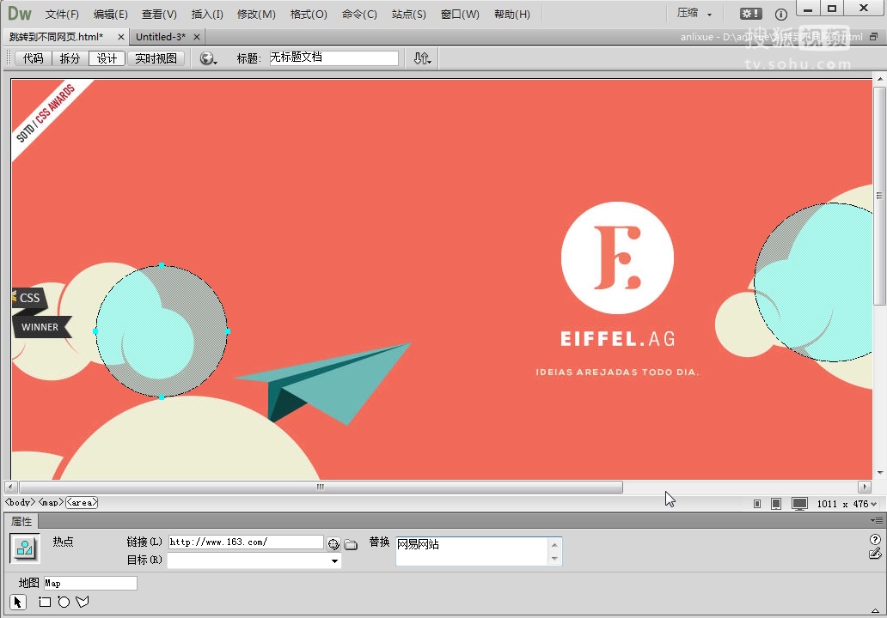Click the horizontal scrollbar left arrow

(11, 487)
